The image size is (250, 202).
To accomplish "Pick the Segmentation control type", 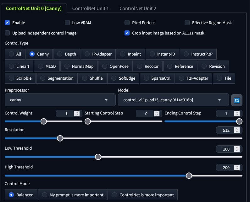I will click(x=57, y=78).
